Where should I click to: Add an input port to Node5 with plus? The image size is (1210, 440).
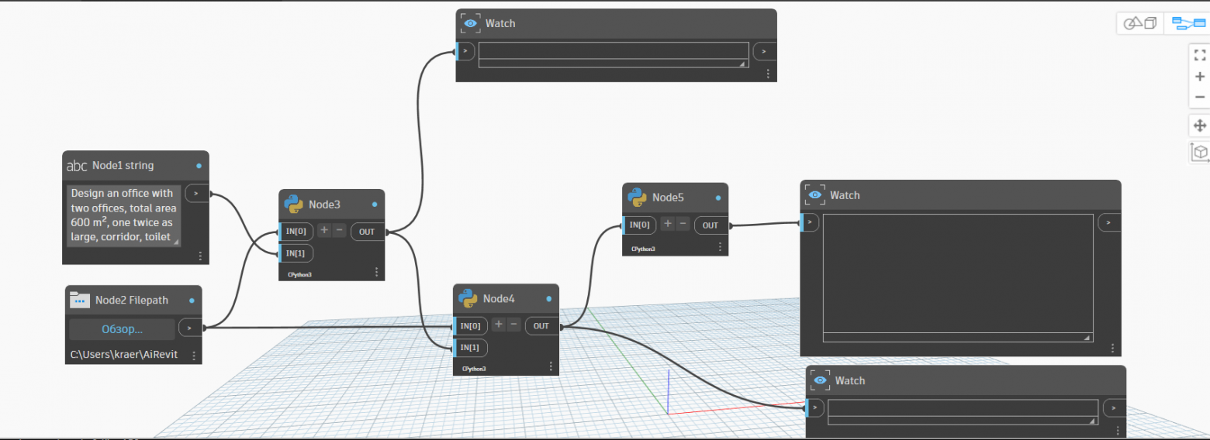click(668, 224)
